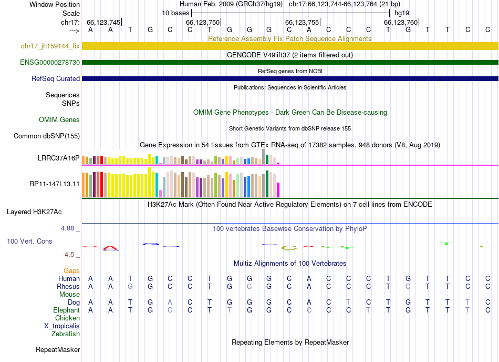
Task: Click Human Feb. 2009 (GRCh37/hg19) title text
Action: click(x=231, y=4)
